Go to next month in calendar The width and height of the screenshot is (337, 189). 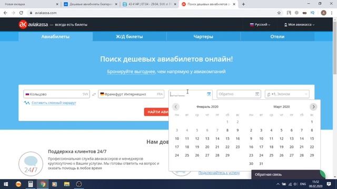313,107
